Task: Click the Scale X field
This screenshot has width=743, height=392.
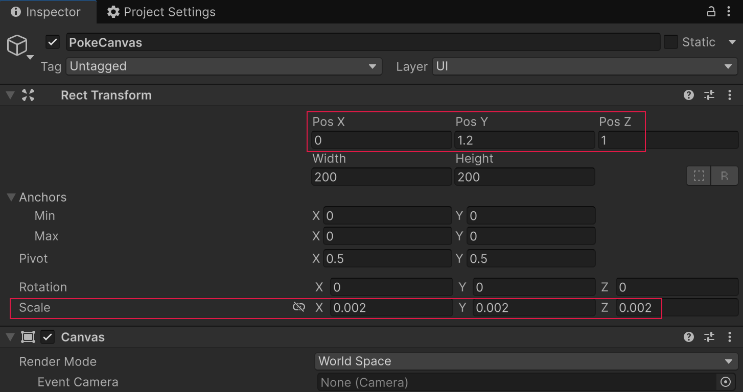Action: tap(391, 307)
